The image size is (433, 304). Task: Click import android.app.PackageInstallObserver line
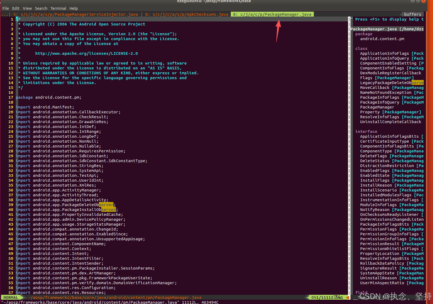67,210
